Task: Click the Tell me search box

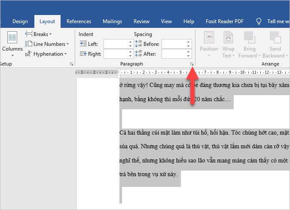Action: [278, 21]
